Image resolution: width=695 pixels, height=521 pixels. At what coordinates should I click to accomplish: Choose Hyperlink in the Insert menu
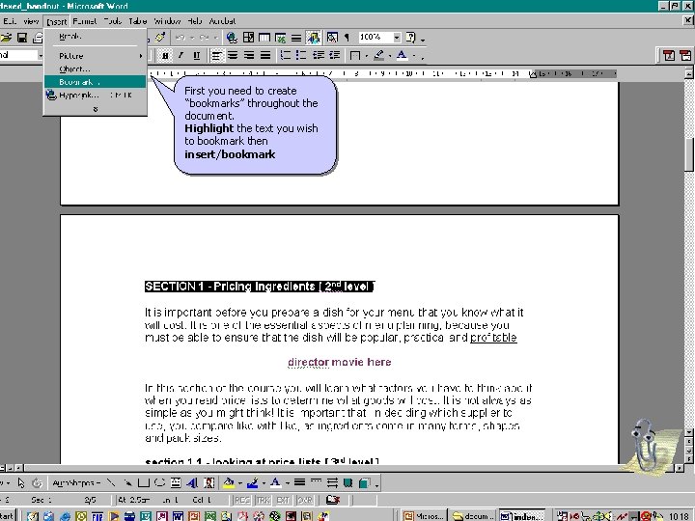[95, 95]
